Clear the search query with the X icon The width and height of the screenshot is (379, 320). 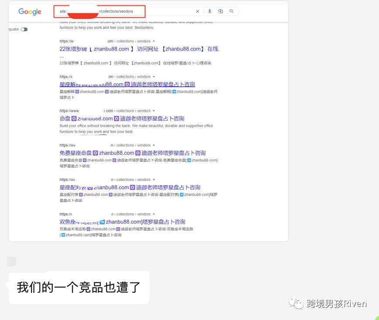click(x=197, y=11)
